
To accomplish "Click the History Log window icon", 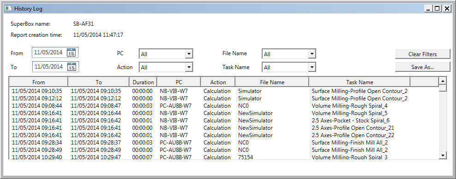I will click(8, 9).
